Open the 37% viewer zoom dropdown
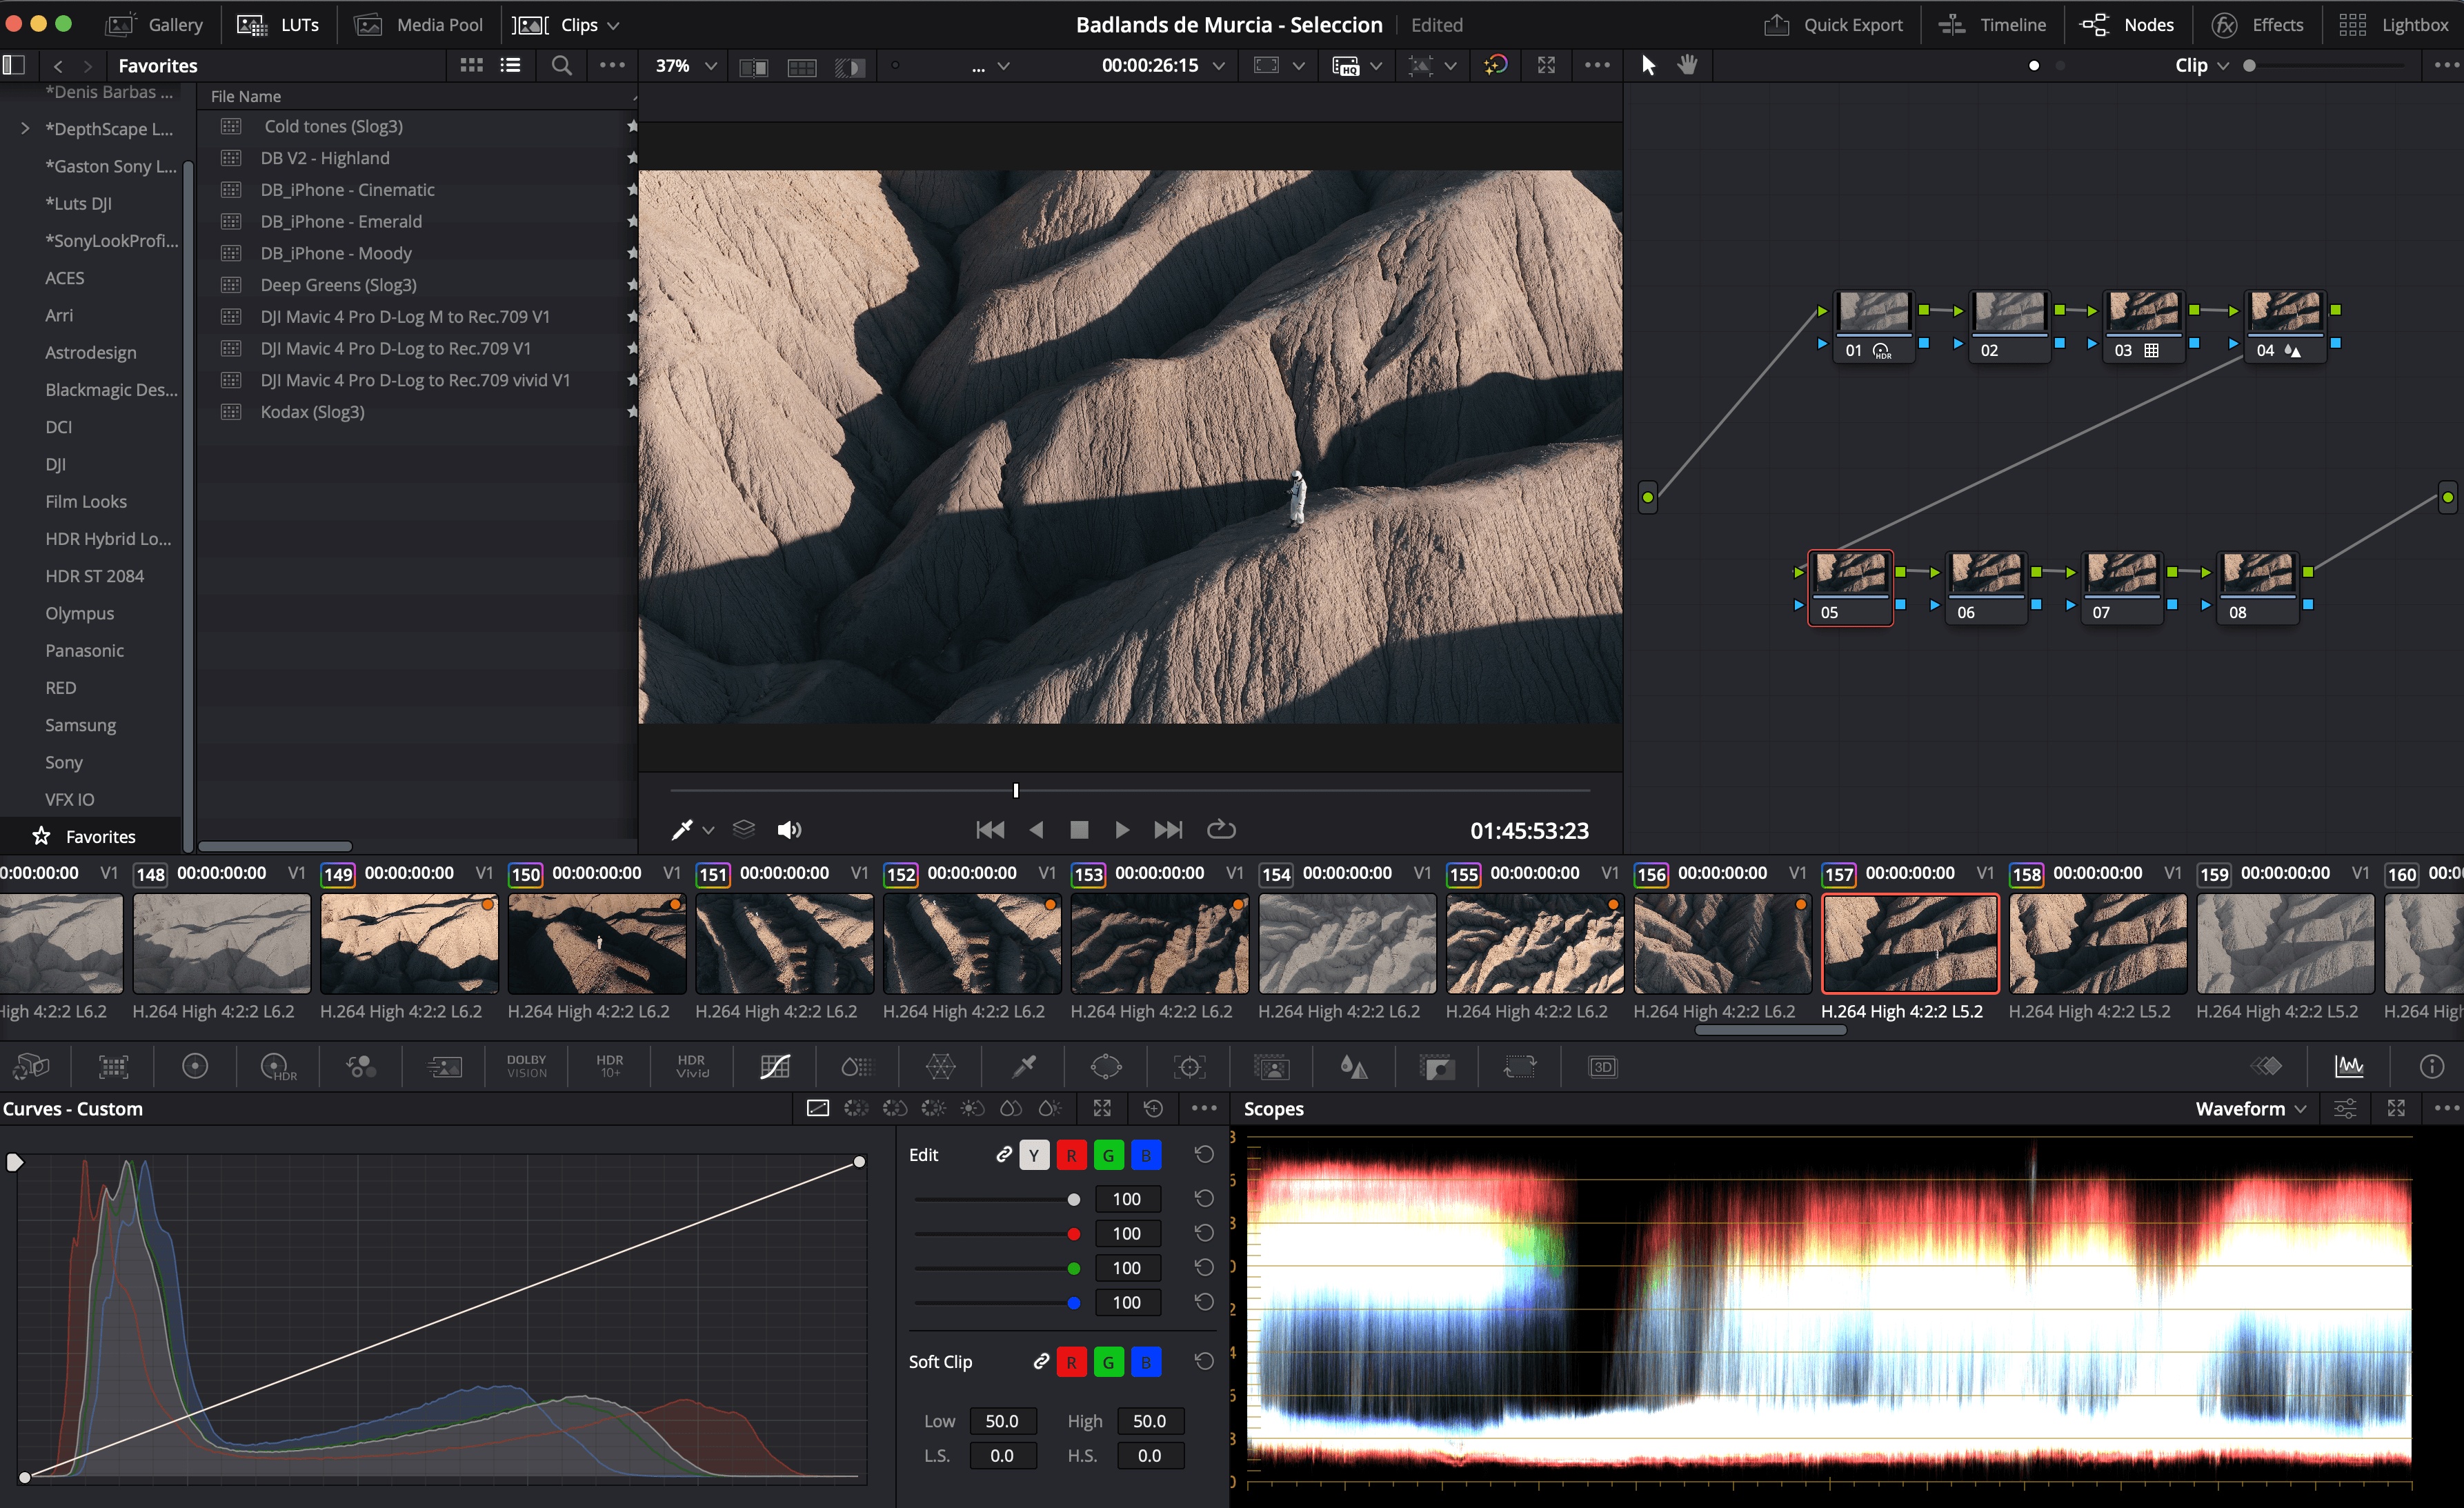The image size is (2464, 1508). pos(686,65)
